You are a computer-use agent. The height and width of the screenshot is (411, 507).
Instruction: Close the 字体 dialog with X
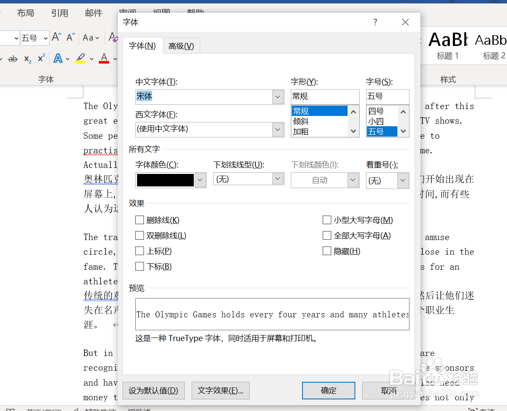[x=405, y=22]
